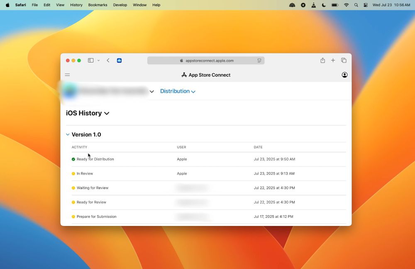Image resolution: width=415 pixels, height=269 pixels.
Task: Show the tab overview
Action: click(x=344, y=60)
